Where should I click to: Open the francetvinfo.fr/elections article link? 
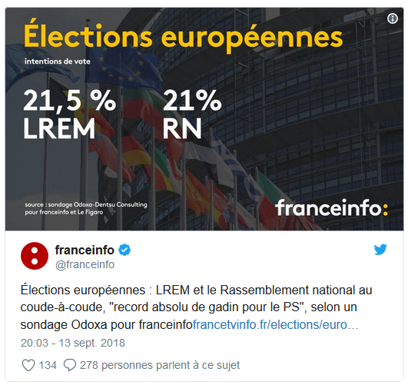(x=276, y=324)
